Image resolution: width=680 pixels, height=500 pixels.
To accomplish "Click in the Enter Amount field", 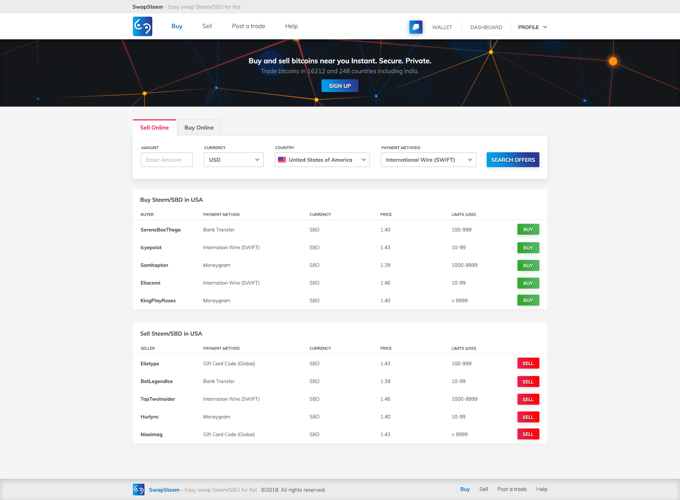I will click(166, 160).
